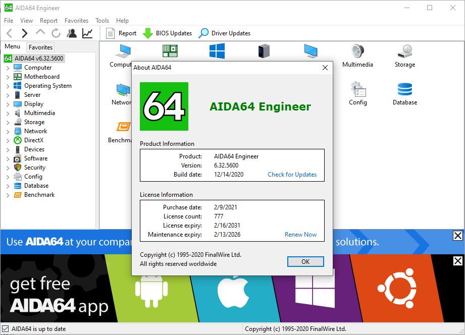Switch to the Favorites tab
The image size is (465, 335).
coord(40,47)
